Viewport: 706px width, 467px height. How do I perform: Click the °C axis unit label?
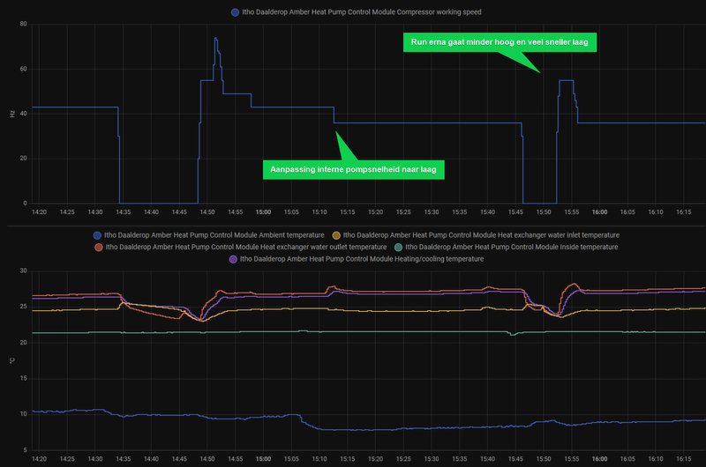point(12,360)
